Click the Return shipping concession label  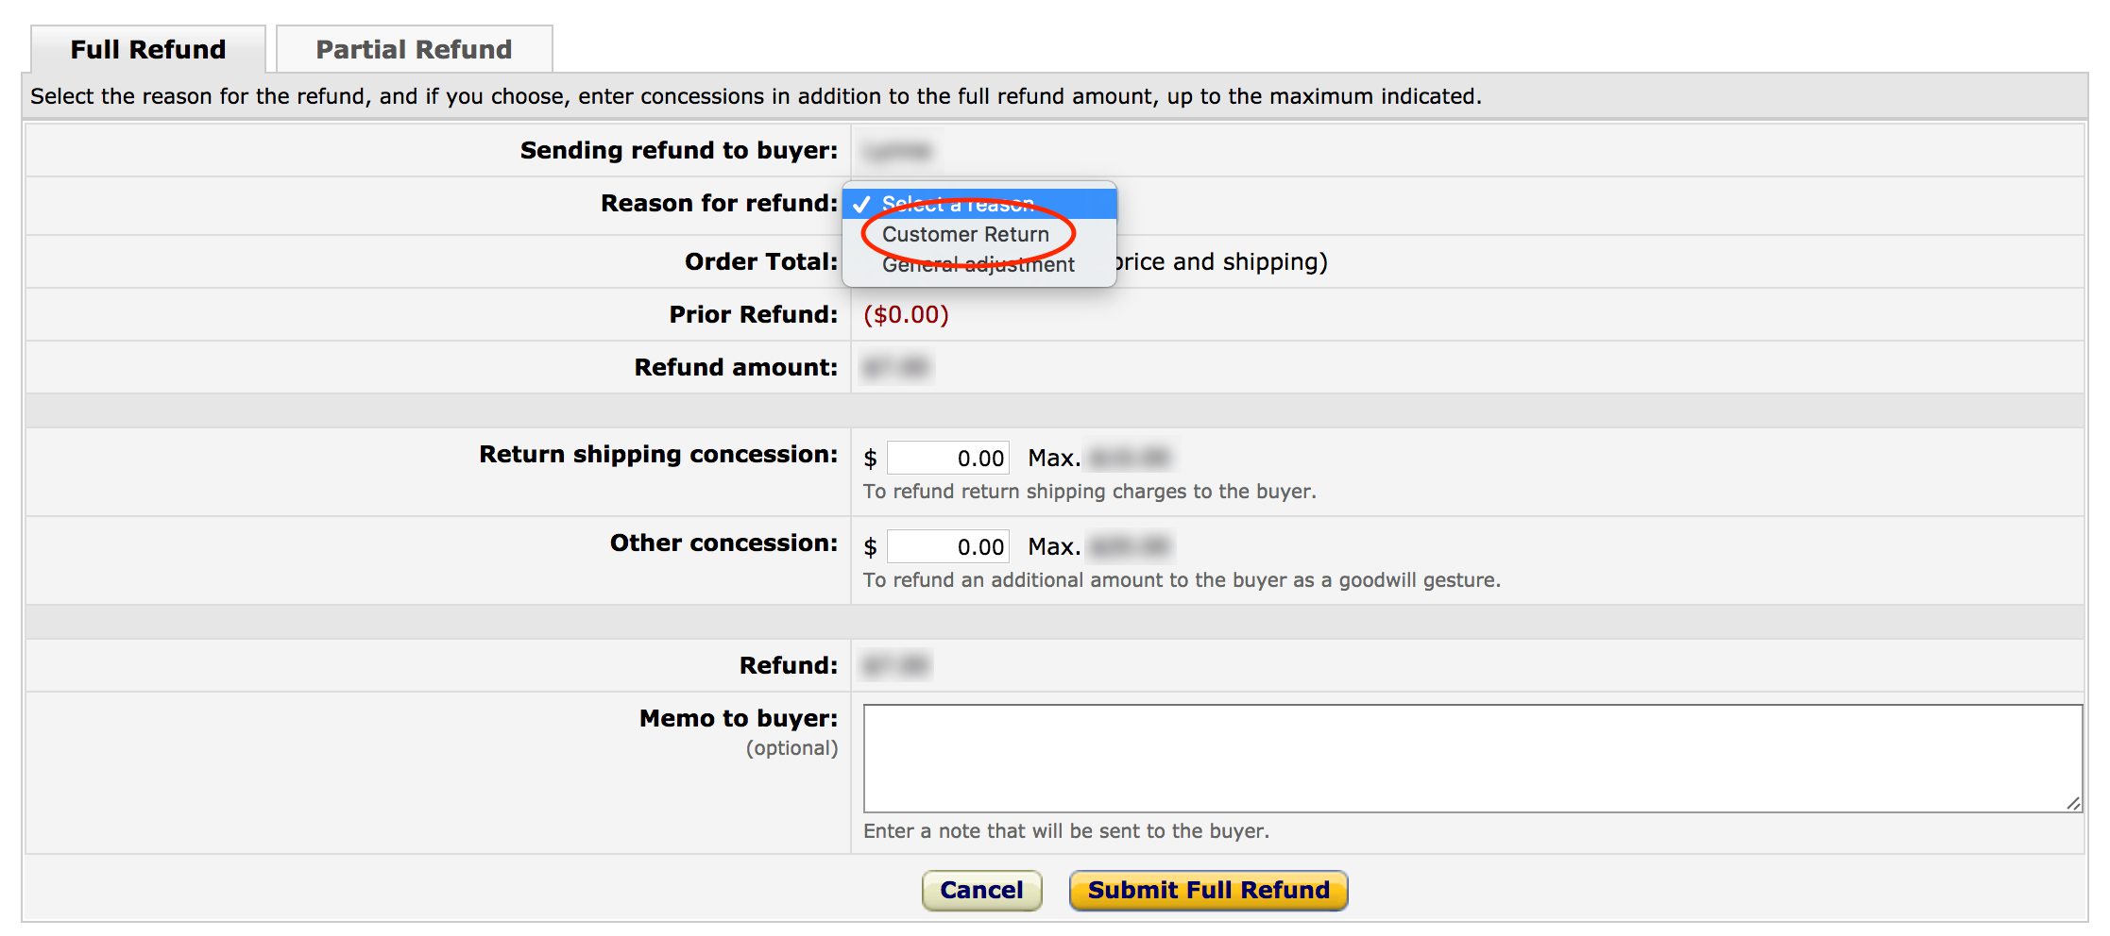pyautogui.click(x=658, y=455)
